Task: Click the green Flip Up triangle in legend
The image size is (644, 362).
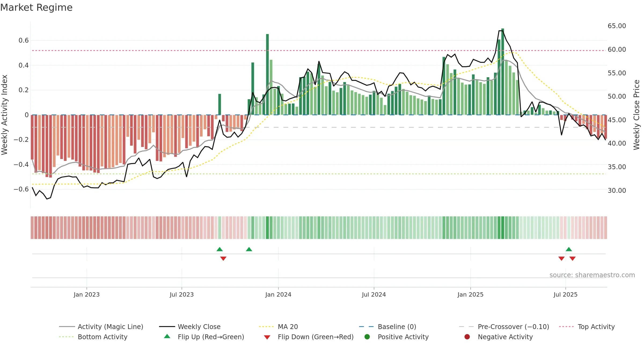Action: click(167, 336)
